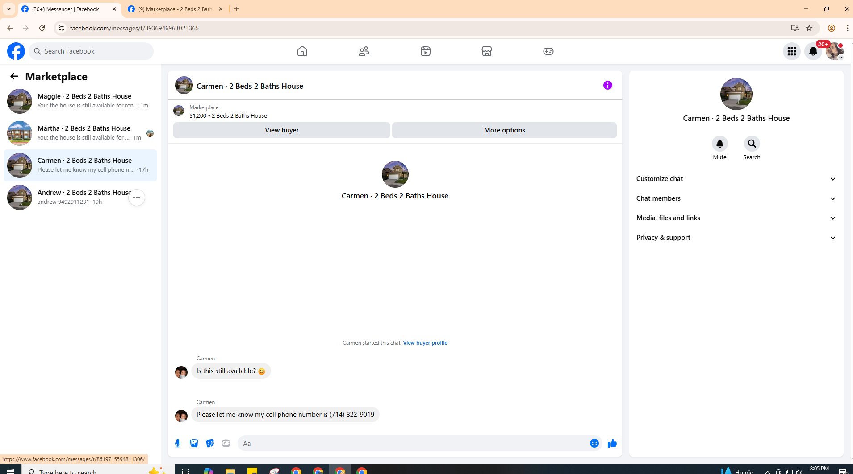This screenshot has height=474, width=853.
Task: Attach a photo file icon
Action: tap(194, 443)
